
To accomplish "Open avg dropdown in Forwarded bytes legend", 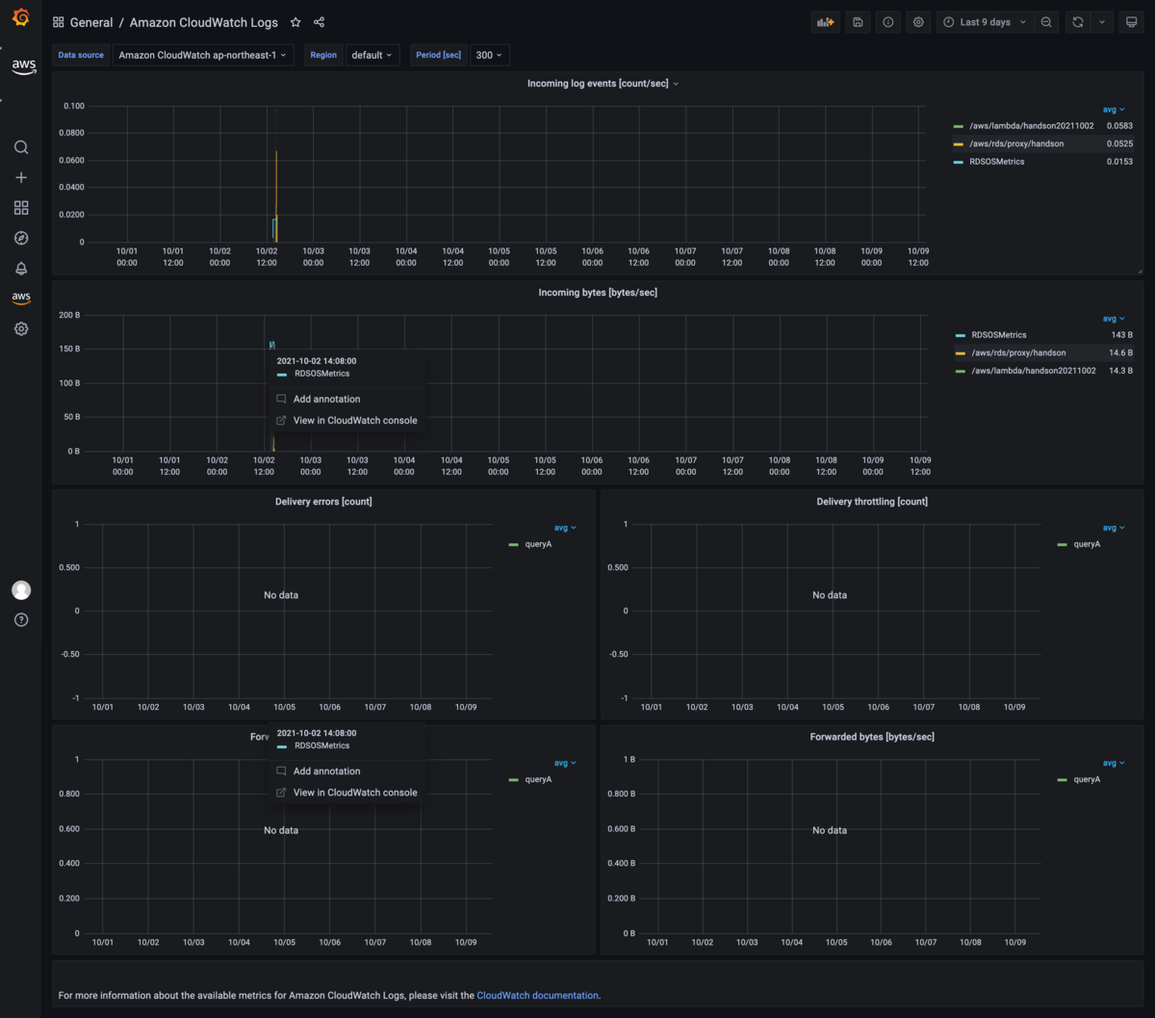I will 1114,763.
